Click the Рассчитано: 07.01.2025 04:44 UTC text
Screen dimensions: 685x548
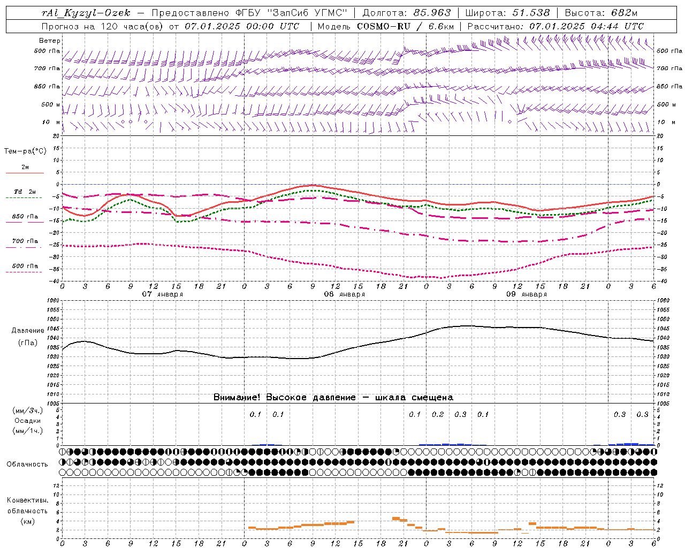point(555,26)
